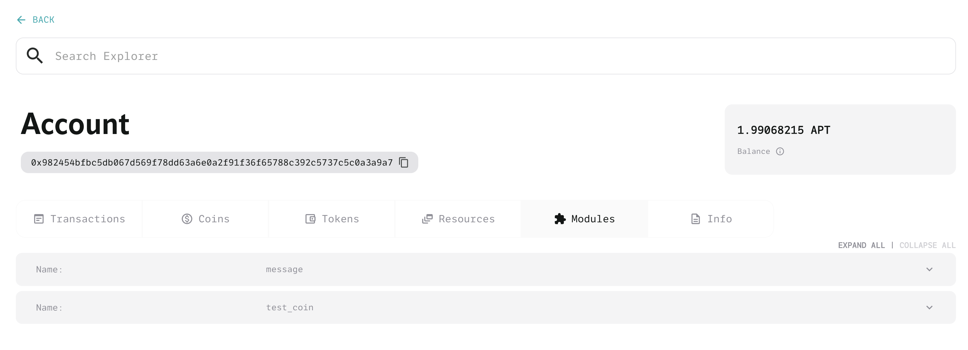Screen dimensions: 968x350
Task: Click the search magnifier icon
Action: pyautogui.click(x=34, y=55)
